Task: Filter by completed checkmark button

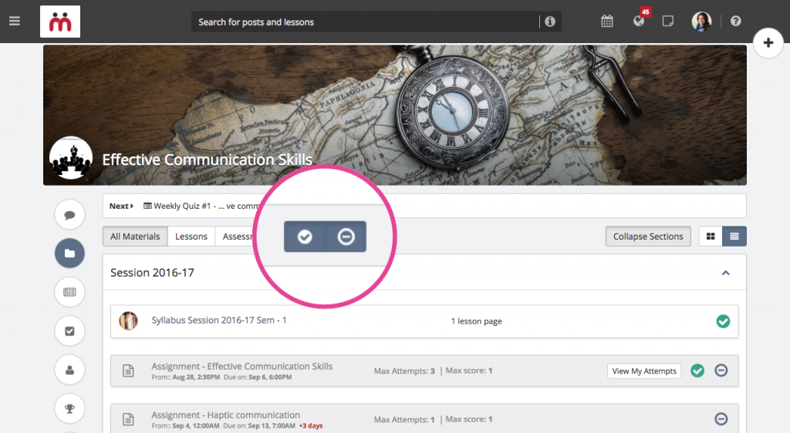Action: [304, 237]
